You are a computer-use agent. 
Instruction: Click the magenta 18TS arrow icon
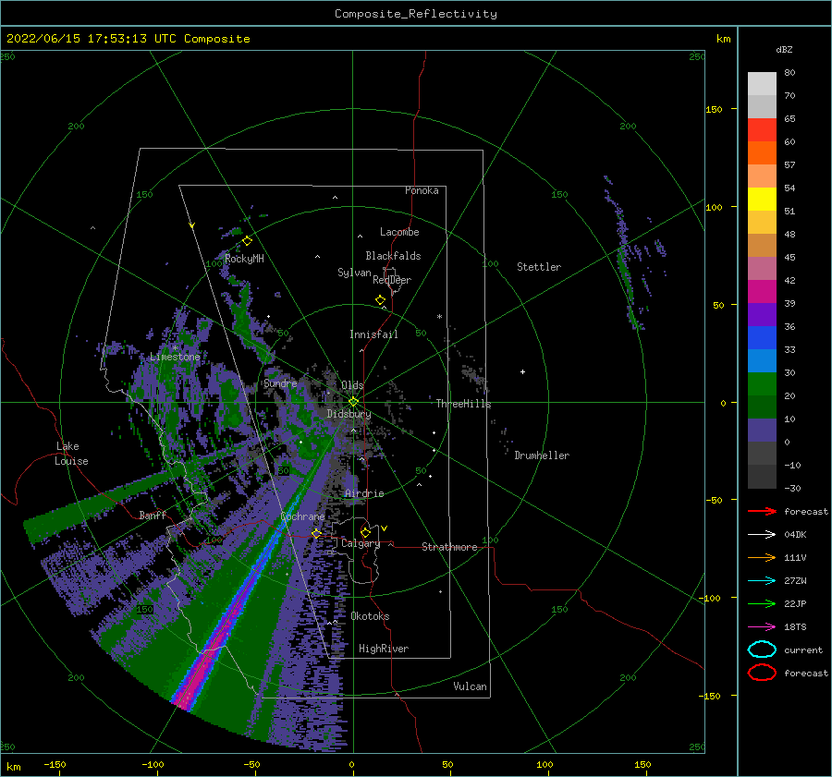pos(762,627)
